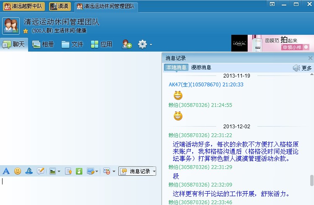Image resolution: width=314 pixels, height=205 pixels.
Task: Click the 2013-11-19 date header
Action: (x=237, y=76)
